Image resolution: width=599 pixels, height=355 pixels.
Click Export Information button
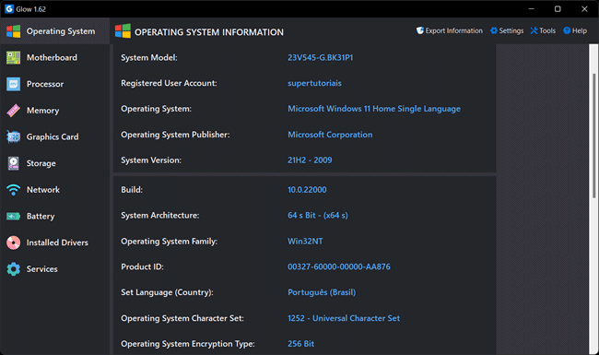[x=450, y=30]
